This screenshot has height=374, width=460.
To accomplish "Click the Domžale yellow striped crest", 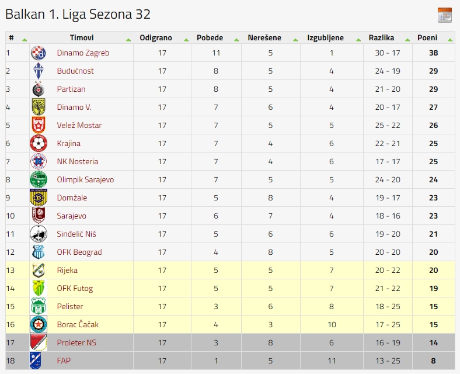I will [x=39, y=198].
